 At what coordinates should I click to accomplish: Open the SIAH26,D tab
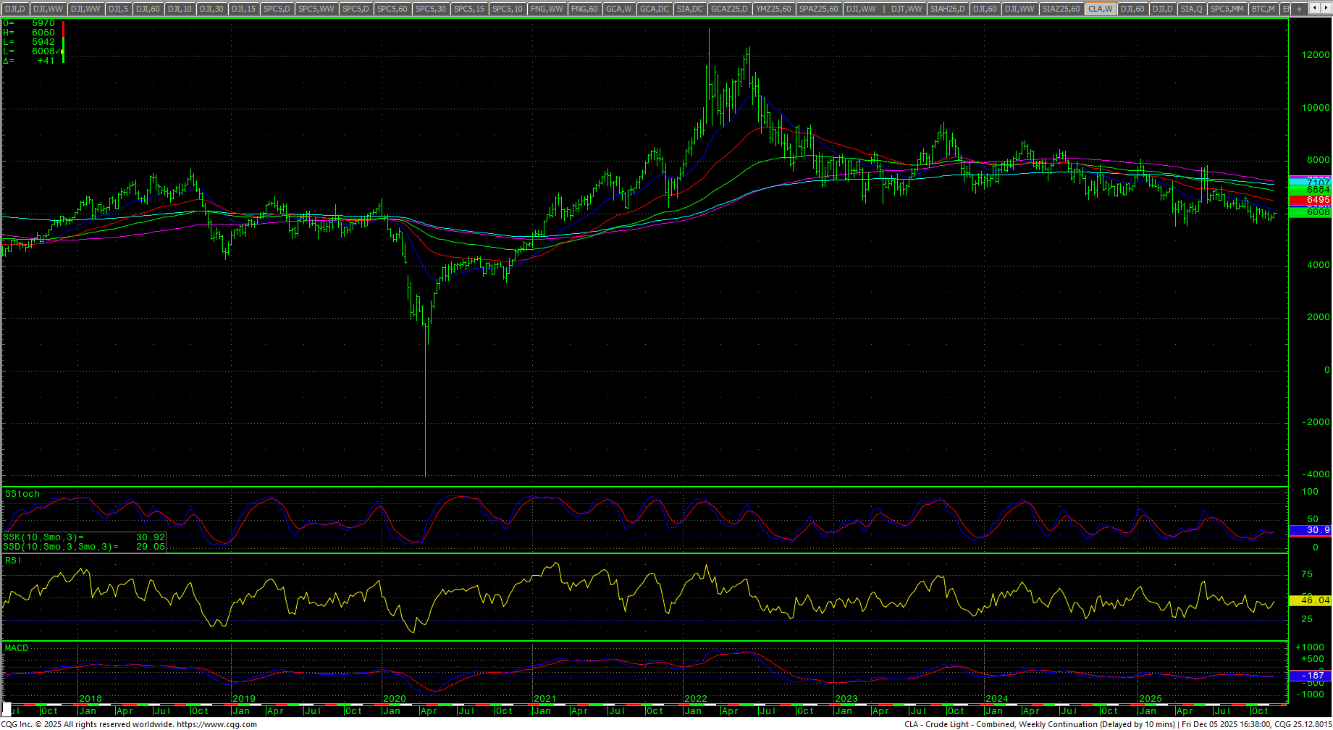tap(947, 9)
